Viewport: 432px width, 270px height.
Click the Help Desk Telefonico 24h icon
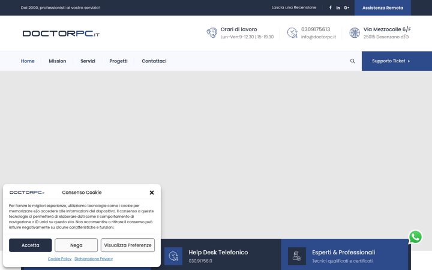[x=173, y=256]
